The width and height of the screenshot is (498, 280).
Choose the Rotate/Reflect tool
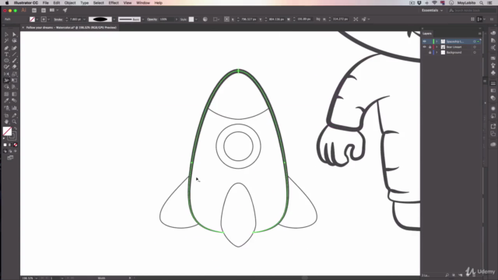point(6,74)
